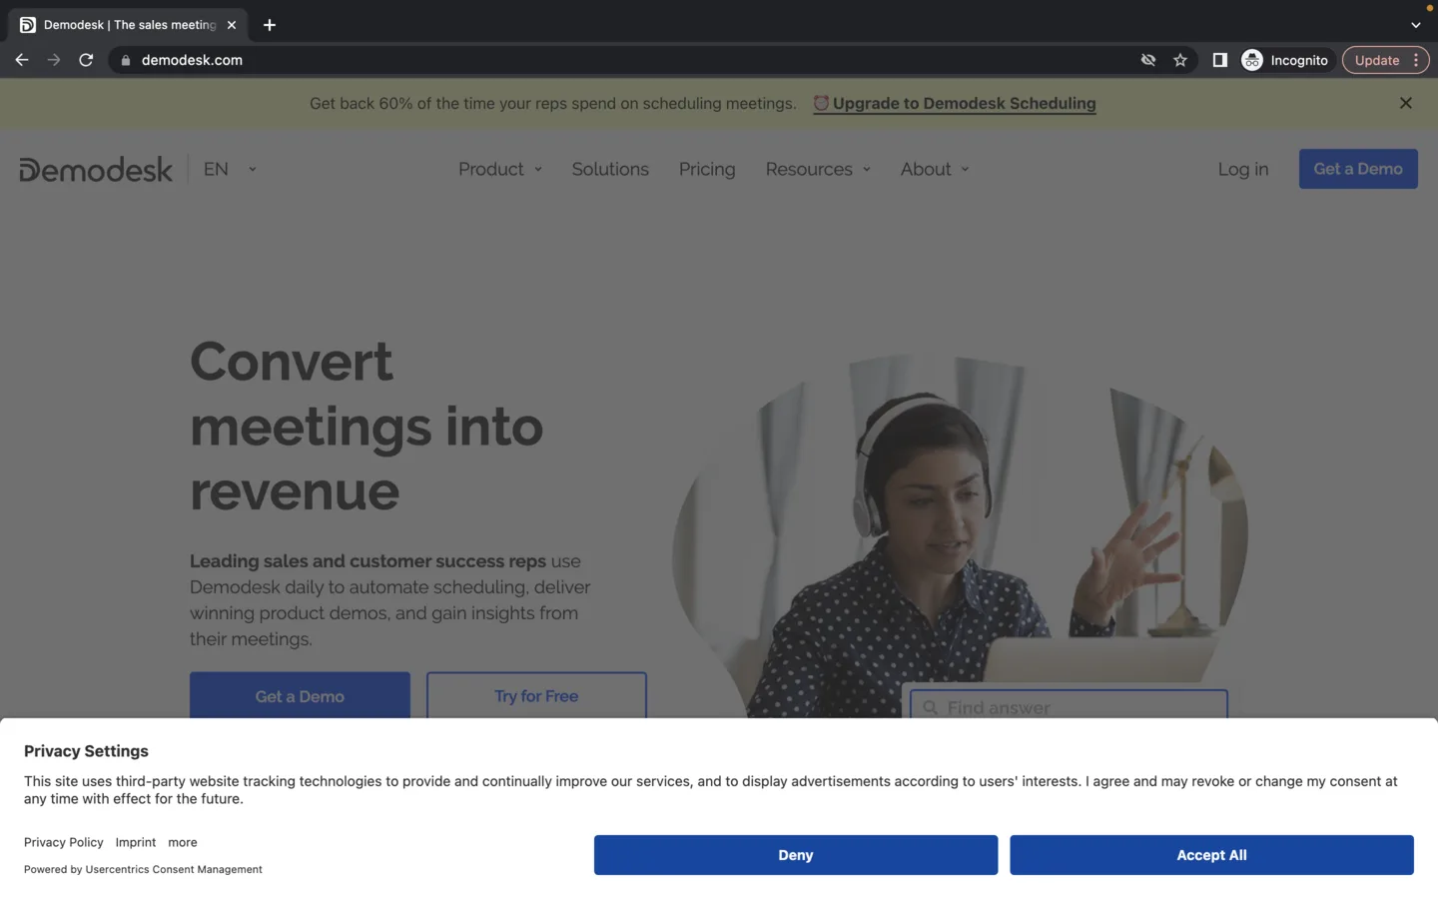
Task: Click the crossed-out eye tracking icon
Action: [x=1148, y=60]
